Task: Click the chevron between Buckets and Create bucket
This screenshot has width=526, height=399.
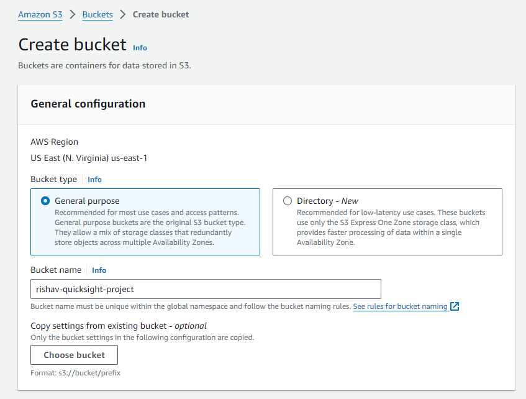Action: pos(123,14)
